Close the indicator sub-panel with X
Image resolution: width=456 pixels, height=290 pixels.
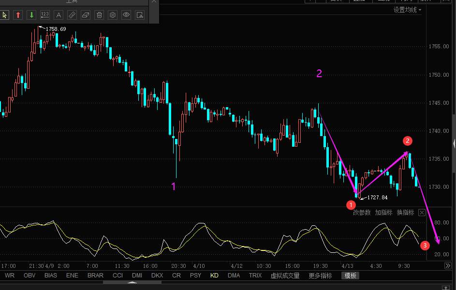click(422, 212)
